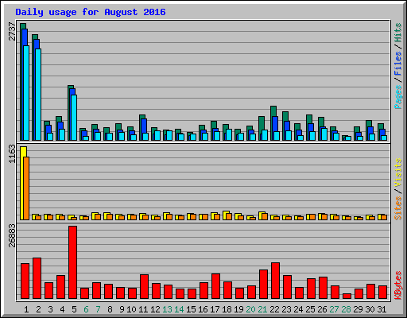Click the chart title 'Daily usage for August 2016'
Screen dimensions: 407x318
point(91,12)
